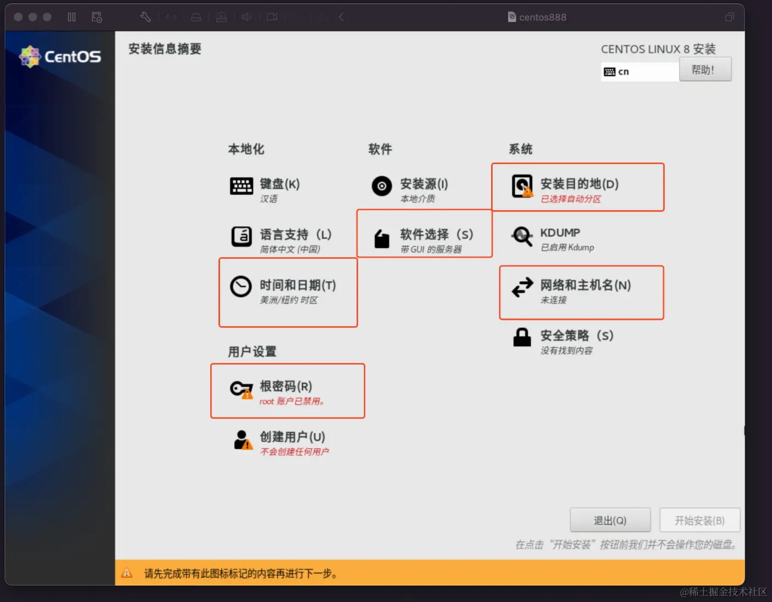Click the CD/DVD drive toolbar icon

tap(221, 17)
